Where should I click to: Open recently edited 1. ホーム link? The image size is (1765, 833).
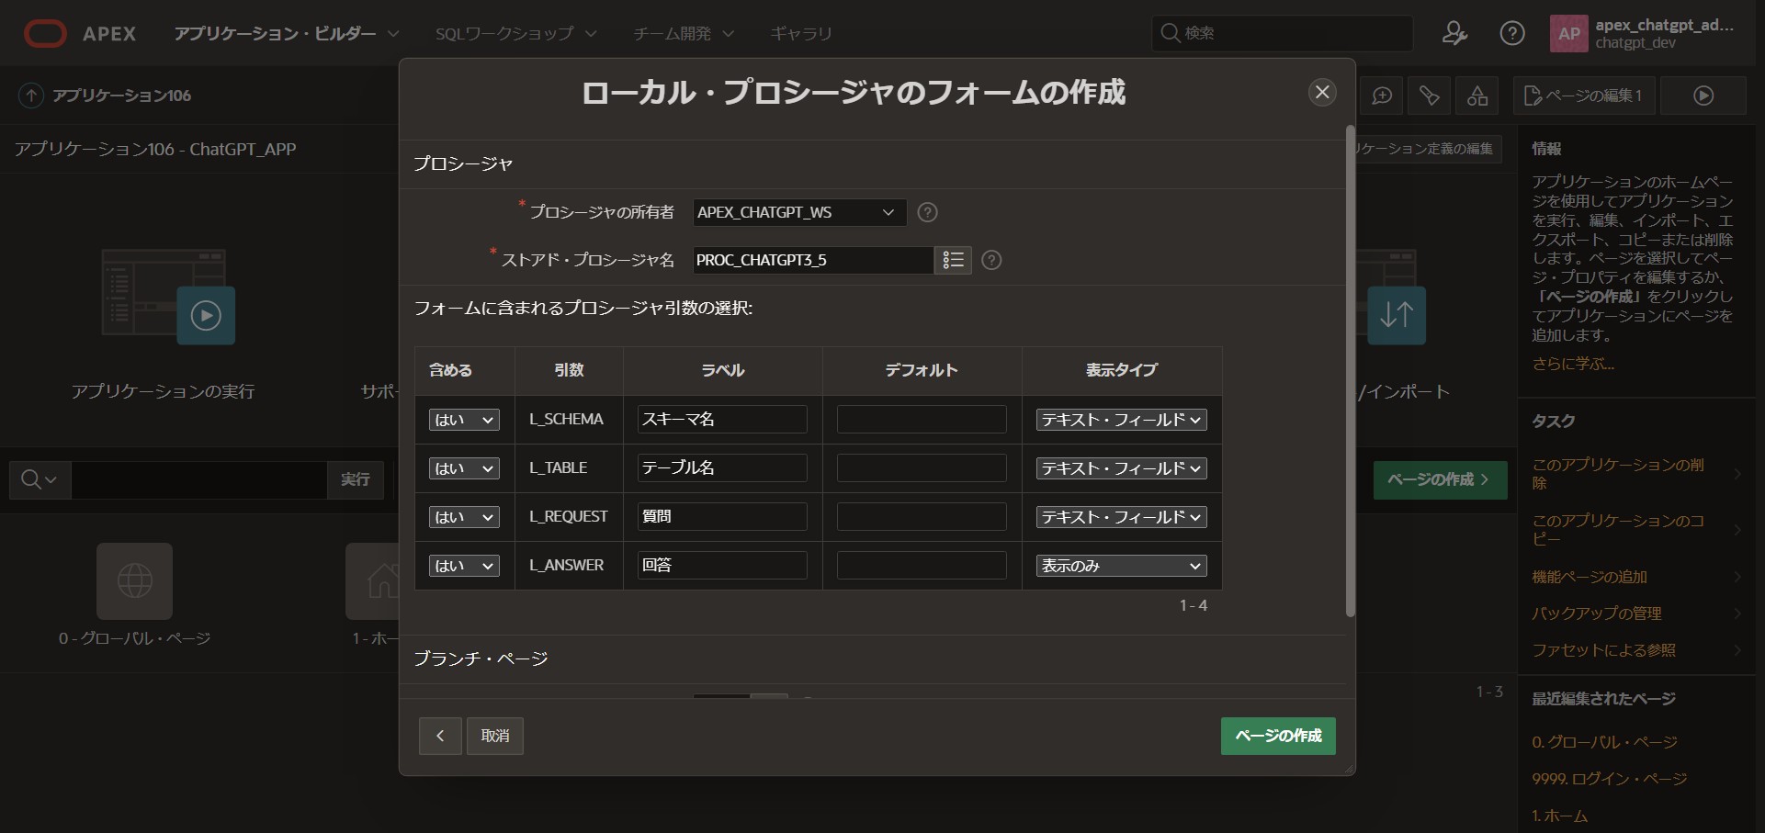tap(1560, 816)
